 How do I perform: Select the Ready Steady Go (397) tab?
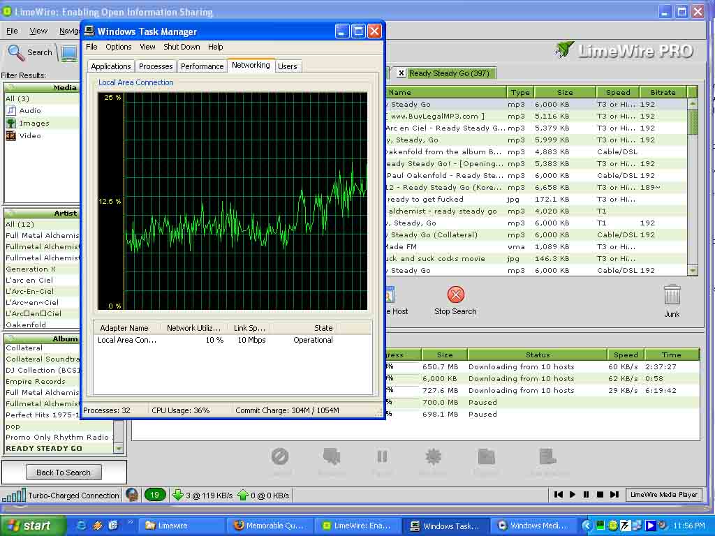point(449,73)
